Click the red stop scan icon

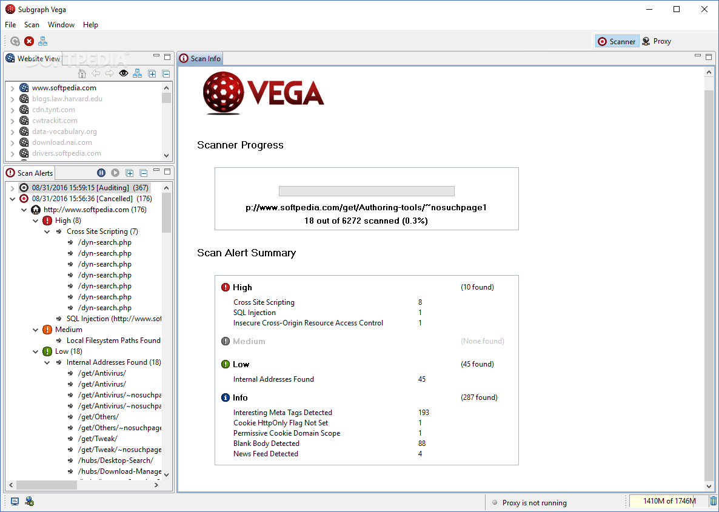pyautogui.click(x=29, y=41)
